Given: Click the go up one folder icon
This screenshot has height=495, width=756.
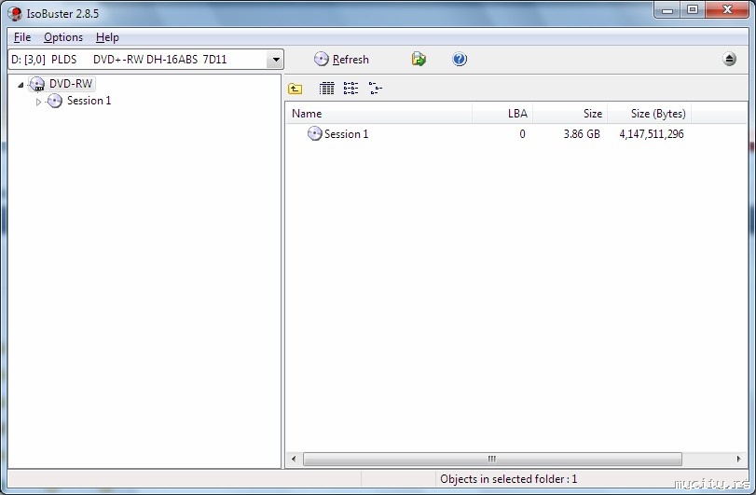Looking at the screenshot, I should click(x=296, y=89).
